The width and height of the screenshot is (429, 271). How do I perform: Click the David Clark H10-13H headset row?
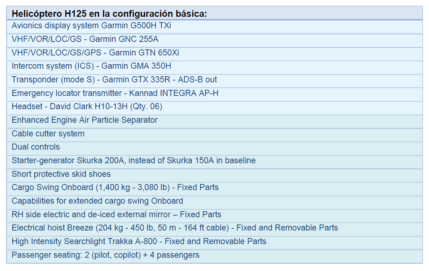(x=214, y=108)
